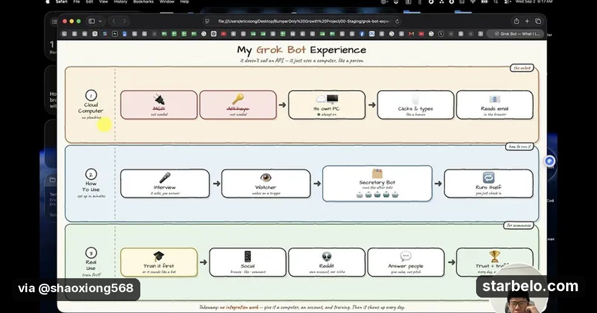The height and width of the screenshot is (313, 597).
Task: Click the Cloud Computer section label
Action: pyautogui.click(x=91, y=108)
